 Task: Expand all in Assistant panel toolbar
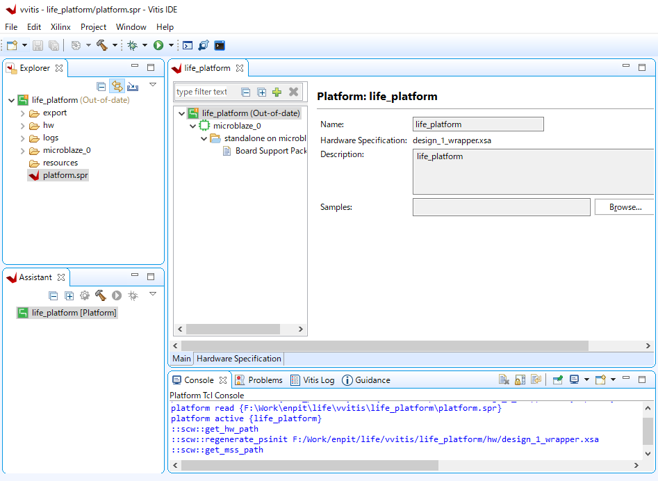point(69,296)
